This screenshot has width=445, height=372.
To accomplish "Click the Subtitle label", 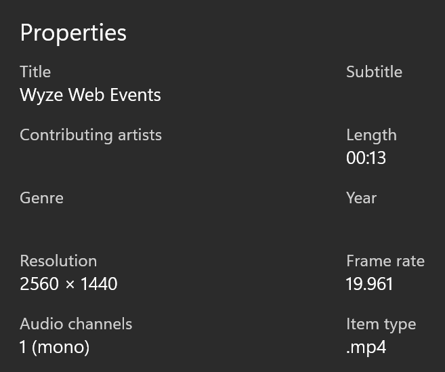I will point(374,72).
